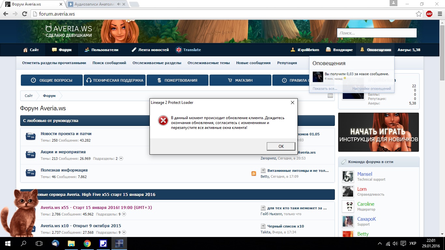Image resolution: width=445 pixels, height=250 pixels.
Task: Click OK in the Lineage 2 Protect Loader dialog
Action: coord(281,146)
